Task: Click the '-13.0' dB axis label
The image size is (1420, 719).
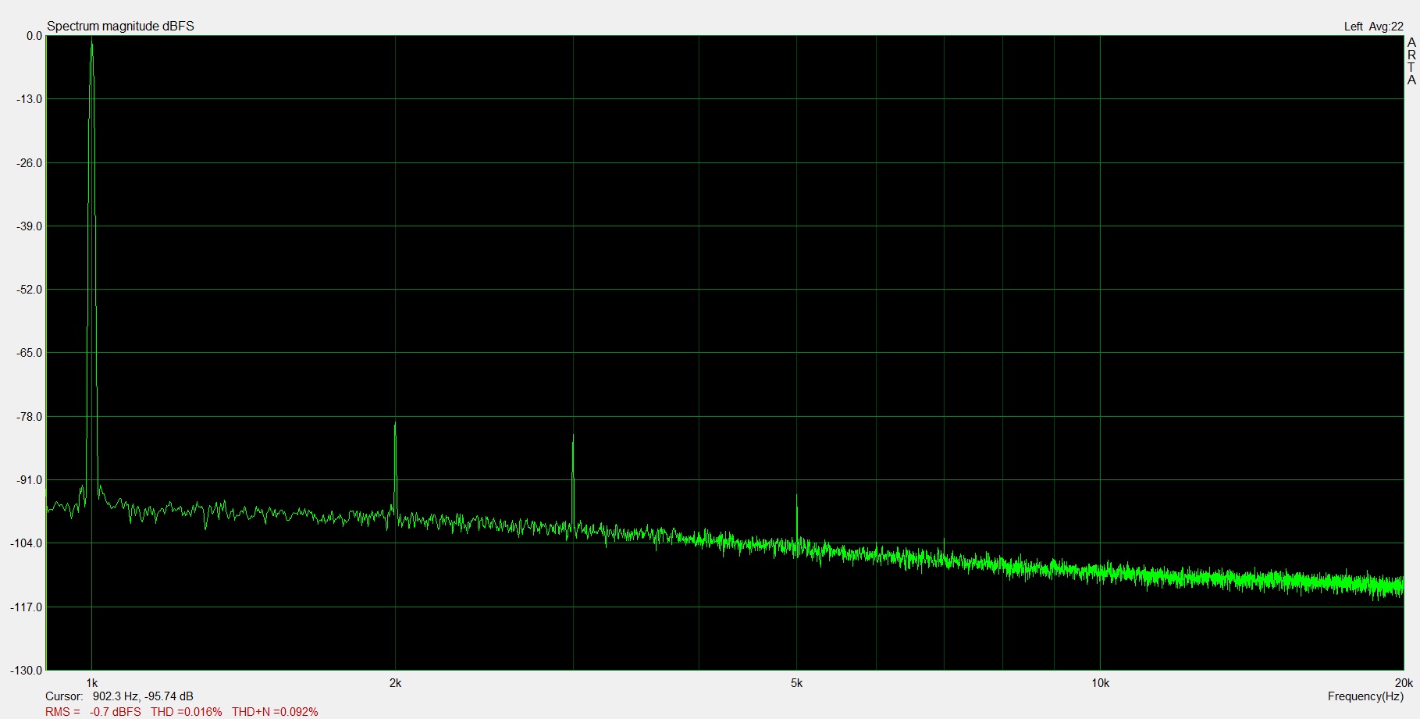Action: pos(30,99)
